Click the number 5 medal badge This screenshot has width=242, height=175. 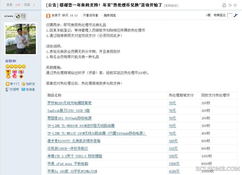click(21, 74)
